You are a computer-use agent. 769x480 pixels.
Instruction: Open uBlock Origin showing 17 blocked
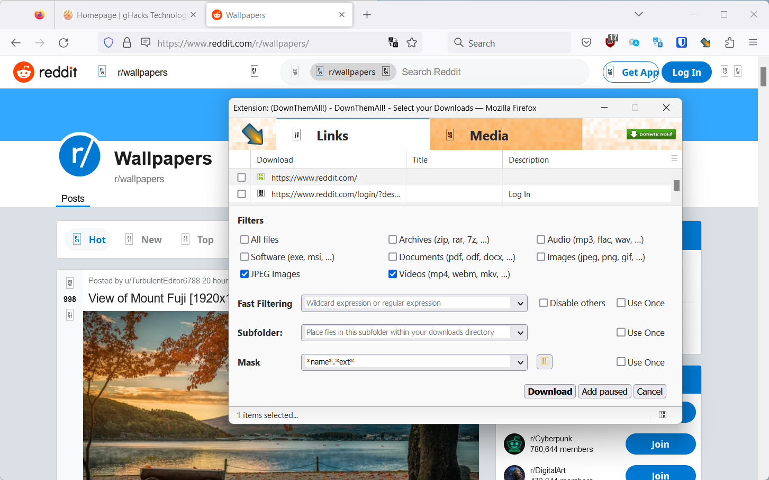coord(610,42)
